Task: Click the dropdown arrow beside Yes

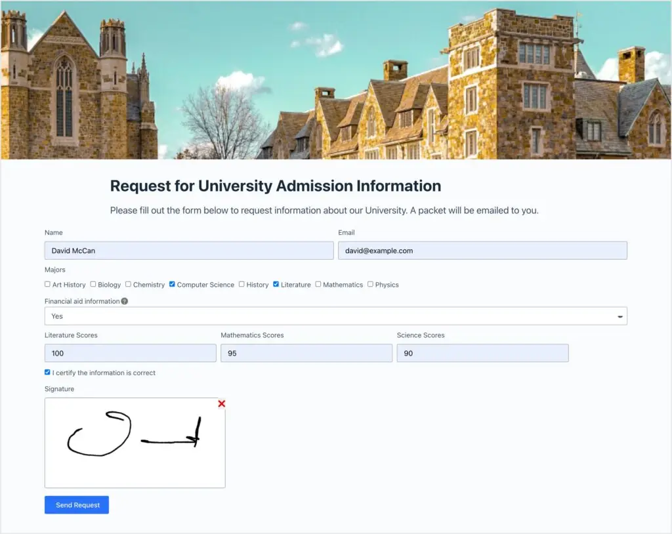Action: [x=619, y=317]
